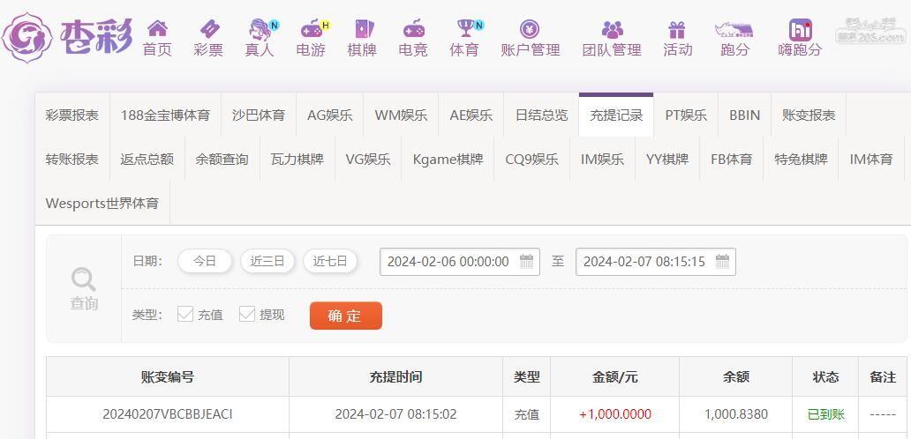Switch to 转账报表 tab
911x439 pixels.
[x=72, y=159]
